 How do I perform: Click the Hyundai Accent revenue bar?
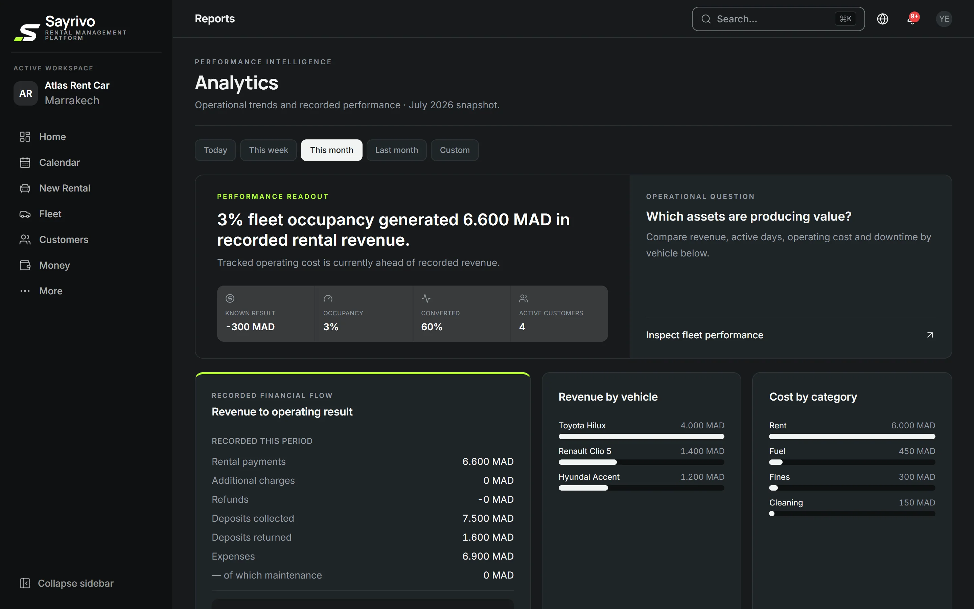pos(641,488)
